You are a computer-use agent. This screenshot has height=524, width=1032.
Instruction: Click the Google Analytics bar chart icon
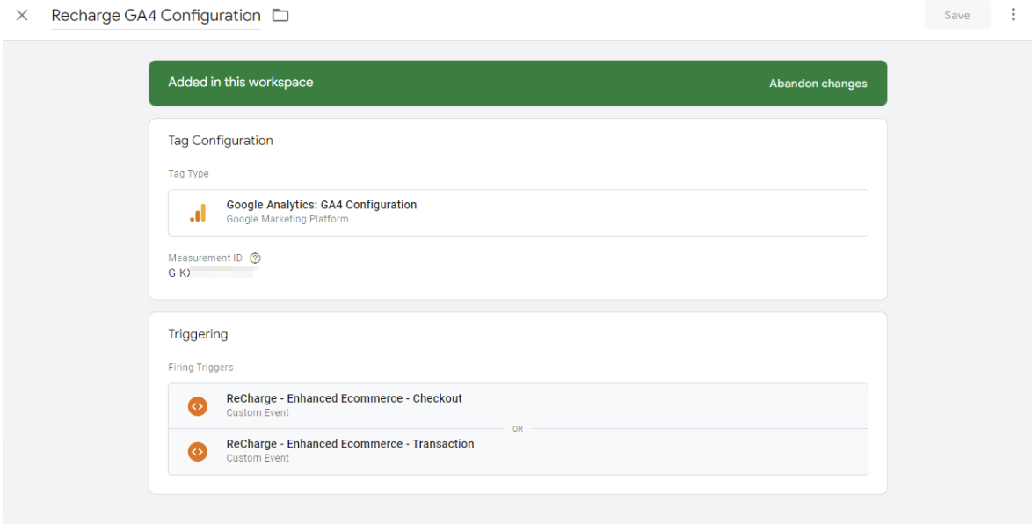coord(198,213)
